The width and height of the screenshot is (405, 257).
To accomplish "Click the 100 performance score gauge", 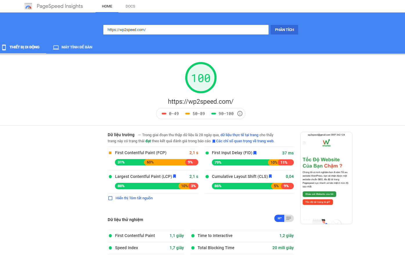I will (x=201, y=78).
